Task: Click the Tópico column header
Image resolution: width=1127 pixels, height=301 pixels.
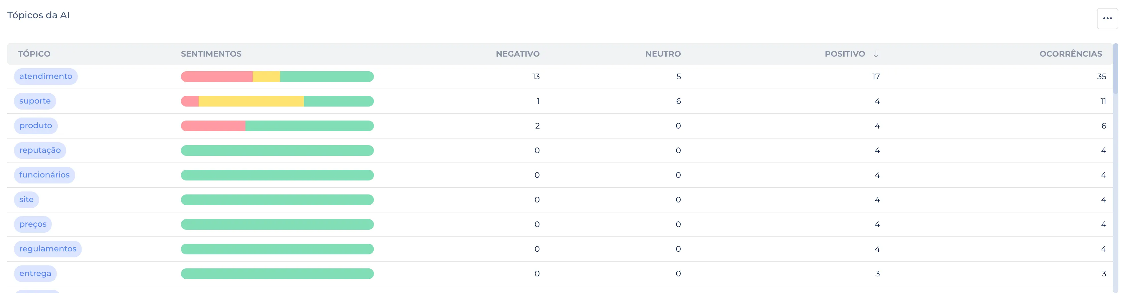Action: point(34,54)
